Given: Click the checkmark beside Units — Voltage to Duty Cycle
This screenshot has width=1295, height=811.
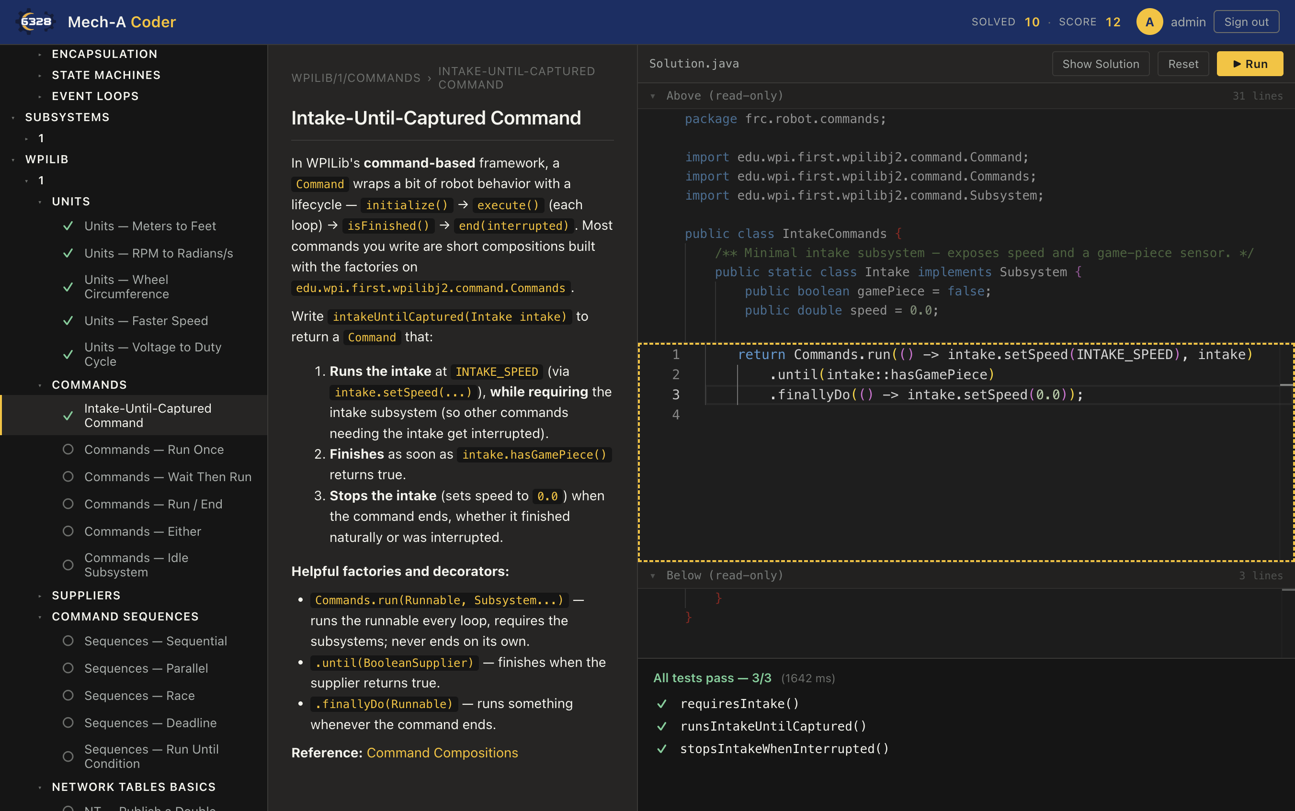Looking at the screenshot, I should click(x=68, y=355).
